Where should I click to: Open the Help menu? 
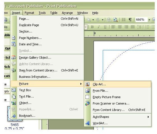click(x=95, y=13)
